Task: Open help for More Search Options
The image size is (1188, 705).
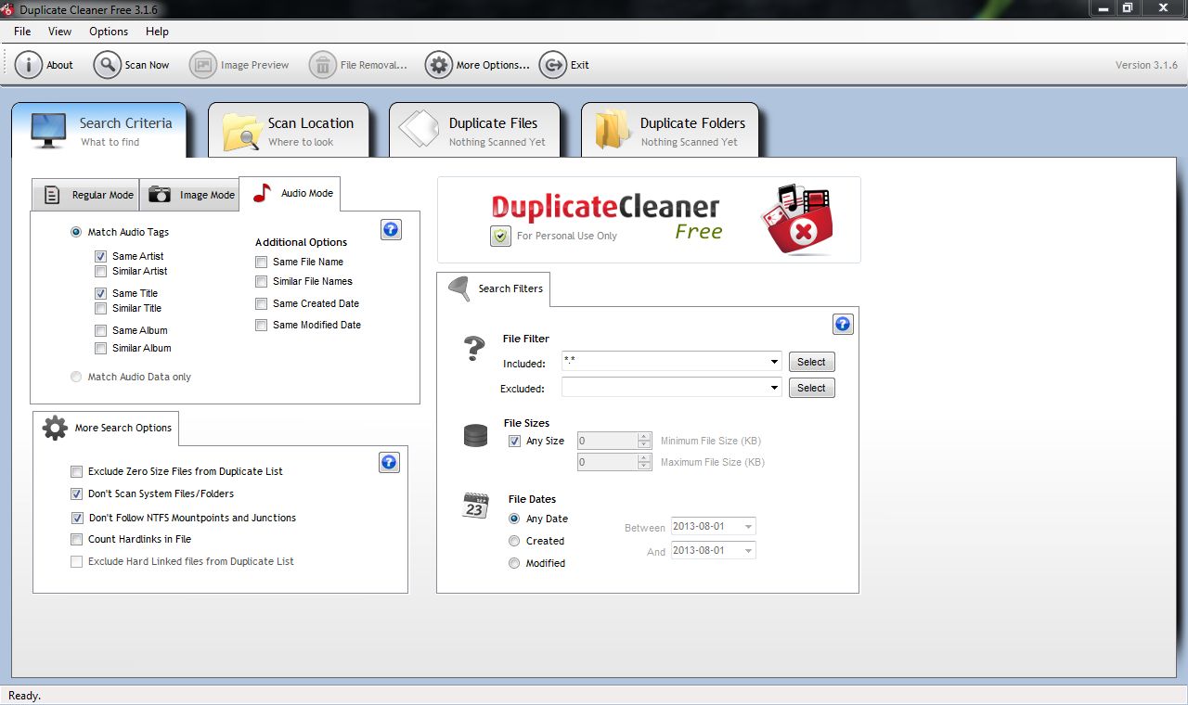Action: click(390, 462)
